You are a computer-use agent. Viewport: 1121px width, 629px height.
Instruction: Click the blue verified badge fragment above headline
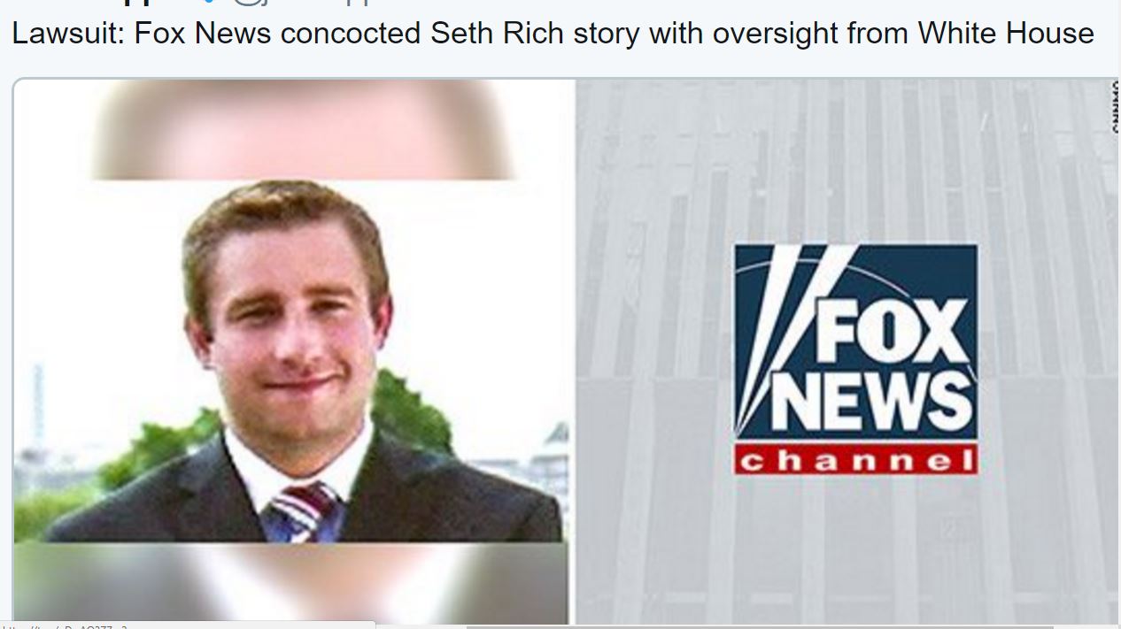click(x=210, y=4)
